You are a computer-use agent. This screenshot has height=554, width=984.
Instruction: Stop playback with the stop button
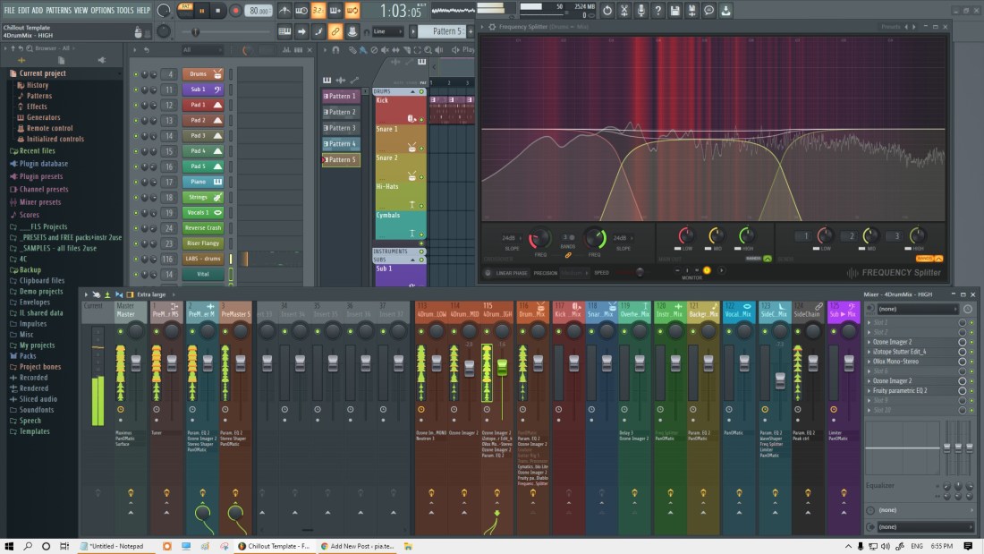click(219, 11)
